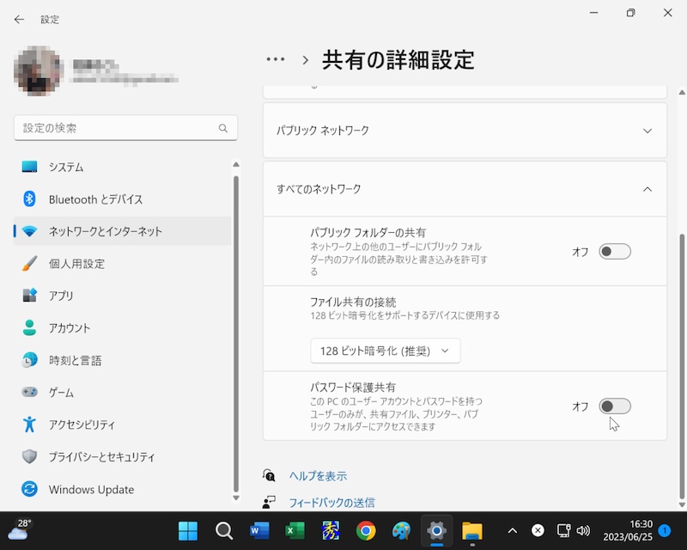Click the volume icon in system tray
The image size is (687, 550).
tap(583, 531)
